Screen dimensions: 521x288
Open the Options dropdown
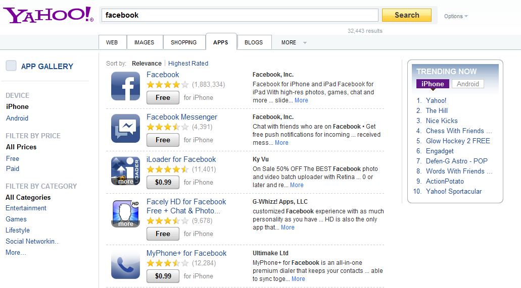(x=456, y=16)
